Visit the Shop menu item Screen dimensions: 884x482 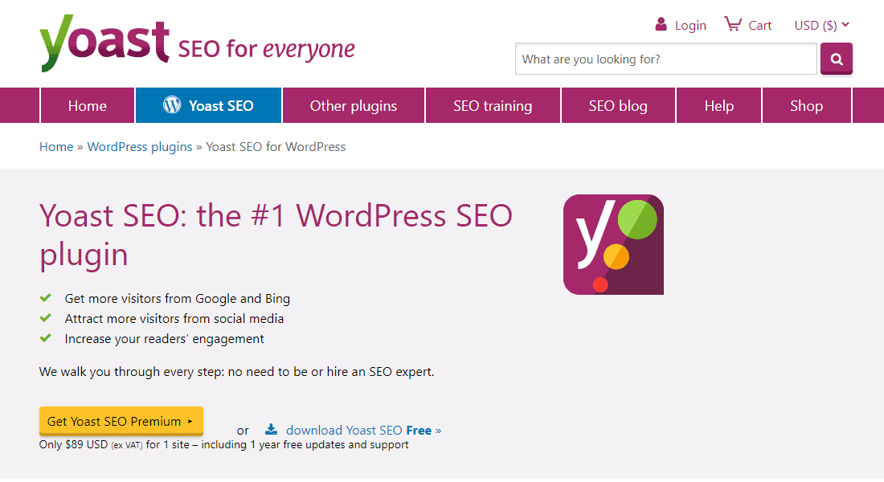806,105
